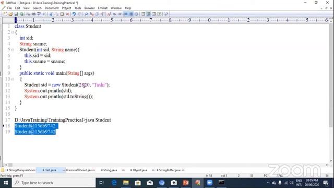The image size is (334, 188).
Task: Click the red Delete X icon
Action: tap(67, 14)
